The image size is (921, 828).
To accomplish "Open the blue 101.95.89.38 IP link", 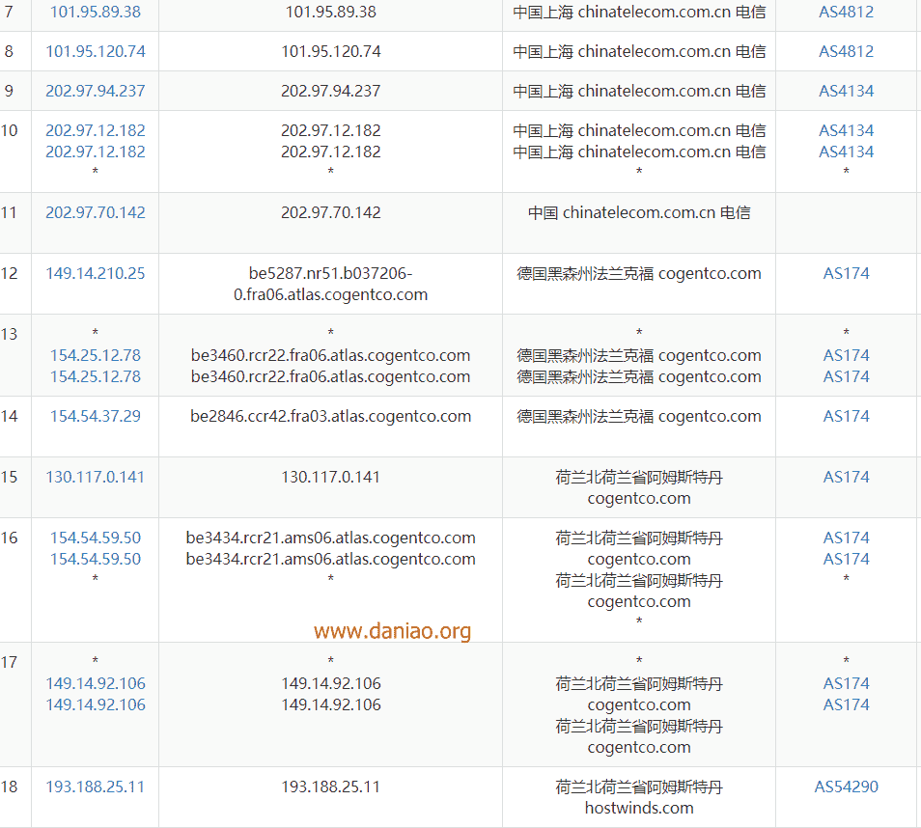I will (96, 12).
